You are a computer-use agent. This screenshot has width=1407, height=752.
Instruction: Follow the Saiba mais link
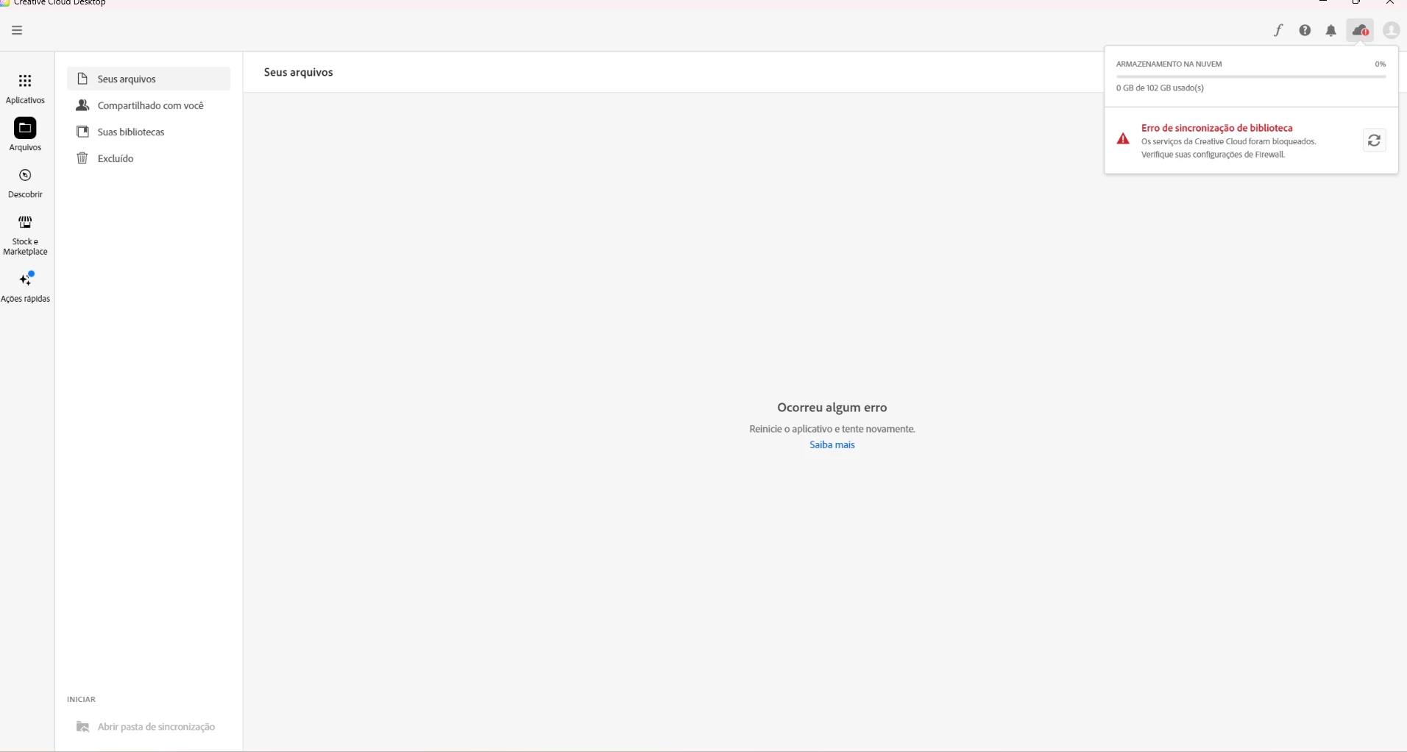832,444
